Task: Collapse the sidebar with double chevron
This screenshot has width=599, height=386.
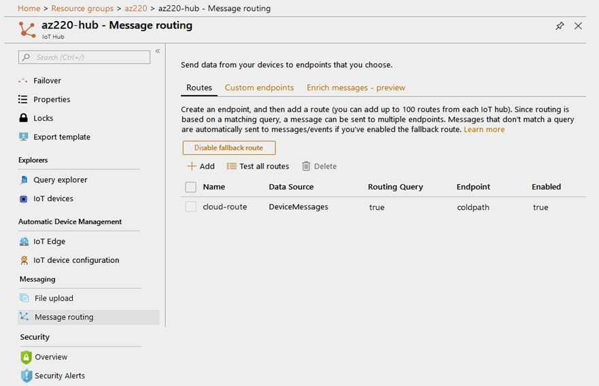Action: (x=158, y=51)
